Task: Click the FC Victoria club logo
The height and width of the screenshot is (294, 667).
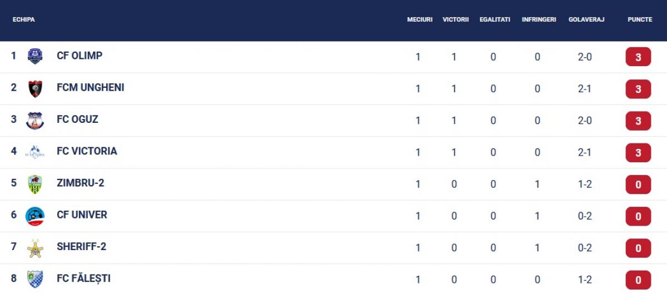Action: (x=35, y=152)
